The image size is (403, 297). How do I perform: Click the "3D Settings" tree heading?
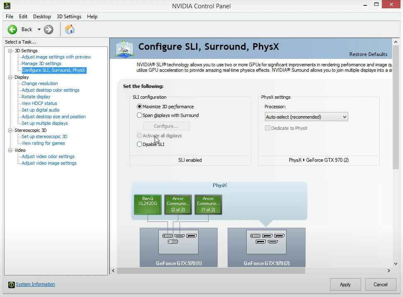tap(26, 51)
